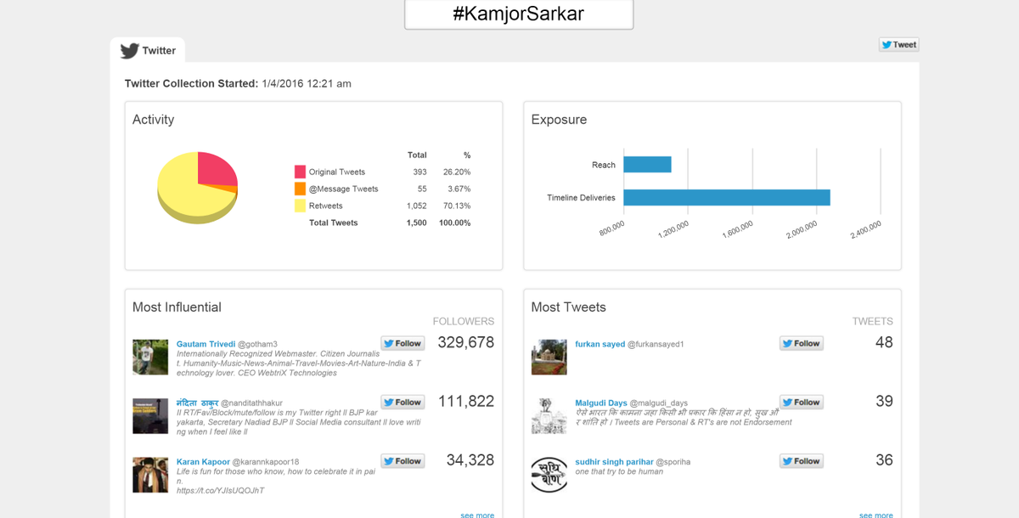
Task: Click नंदिता ठाकुर's avatar thumbnail
Action: coord(150,416)
